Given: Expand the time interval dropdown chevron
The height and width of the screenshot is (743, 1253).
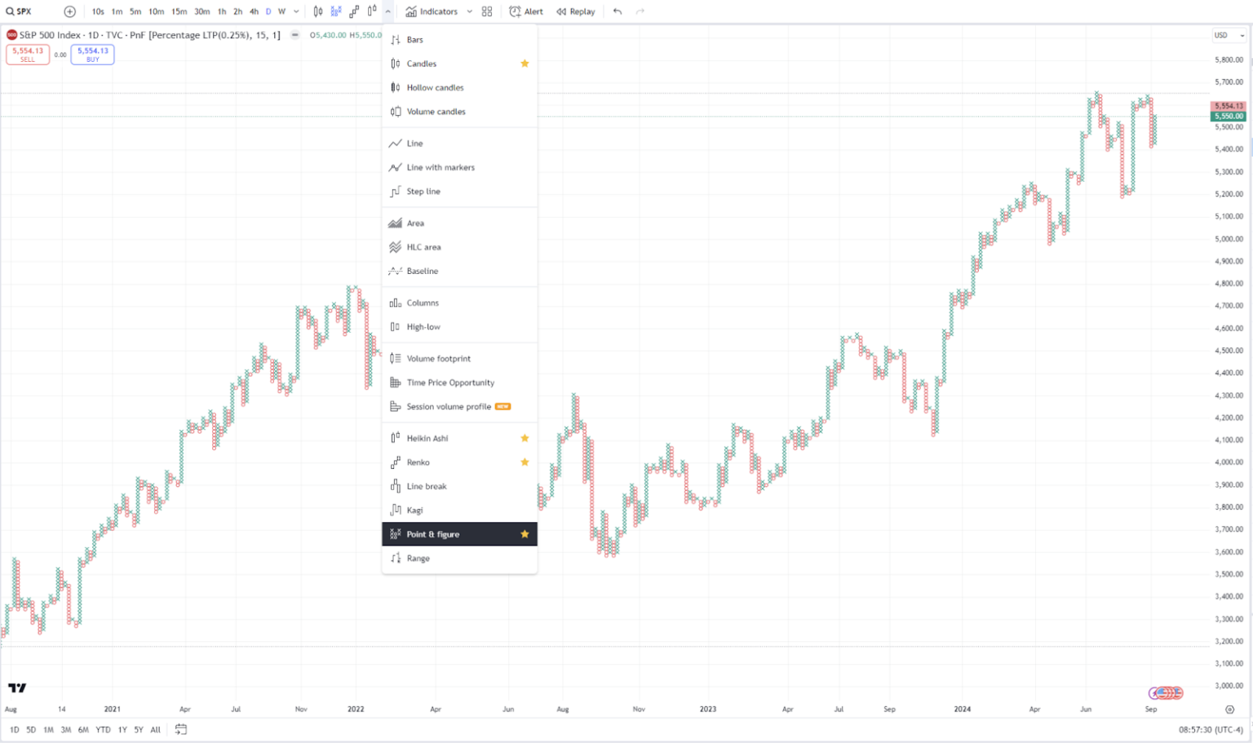Looking at the screenshot, I should (296, 11).
